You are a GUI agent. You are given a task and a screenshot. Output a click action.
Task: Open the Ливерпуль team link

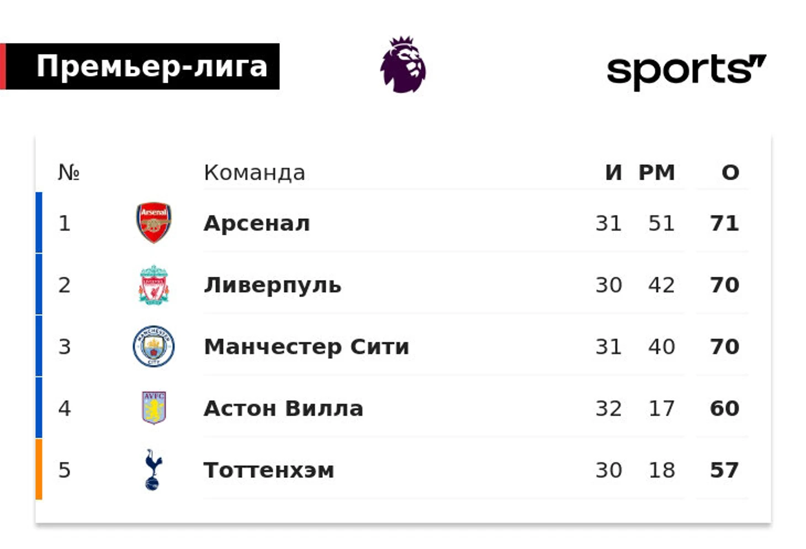point(273,285)
